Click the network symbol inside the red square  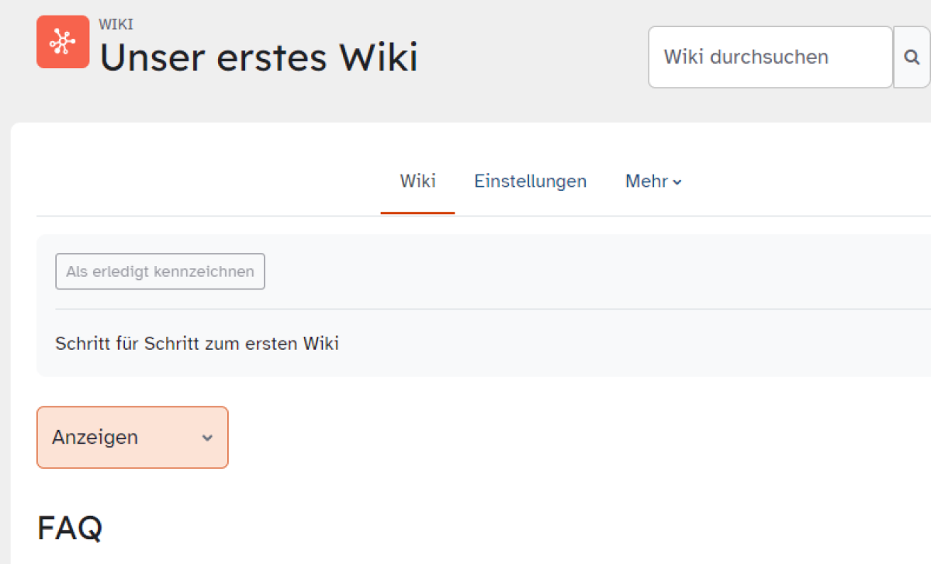tap(63, 42)
